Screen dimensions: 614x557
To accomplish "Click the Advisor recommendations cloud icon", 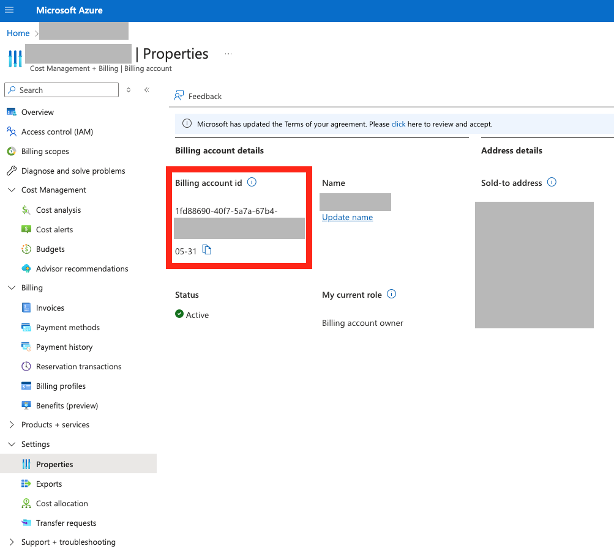I will pos(26,269).
